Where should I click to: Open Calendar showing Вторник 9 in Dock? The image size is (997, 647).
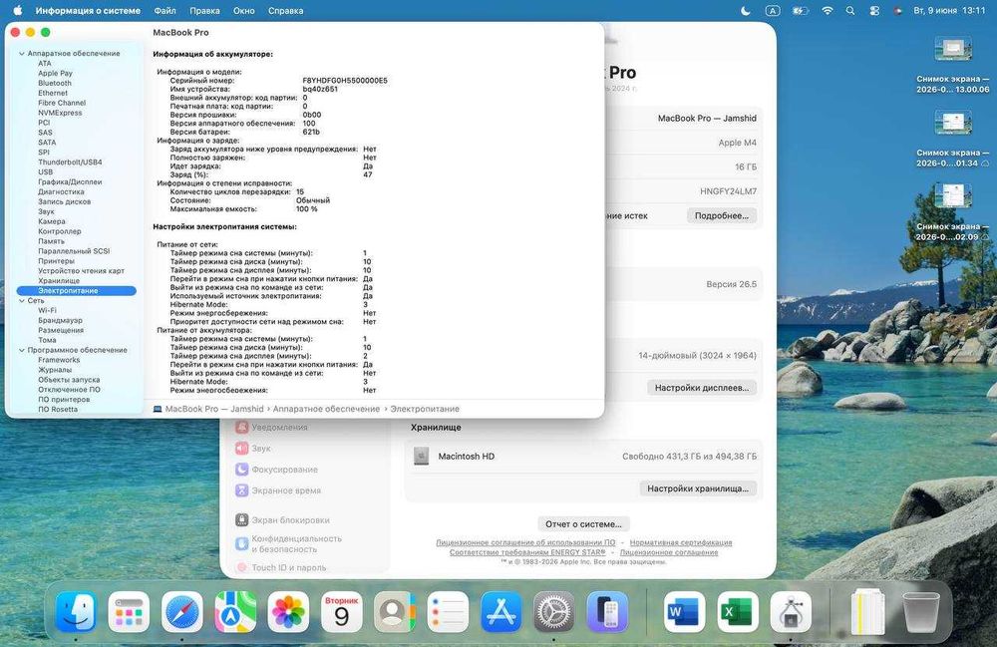click(341, 613)
